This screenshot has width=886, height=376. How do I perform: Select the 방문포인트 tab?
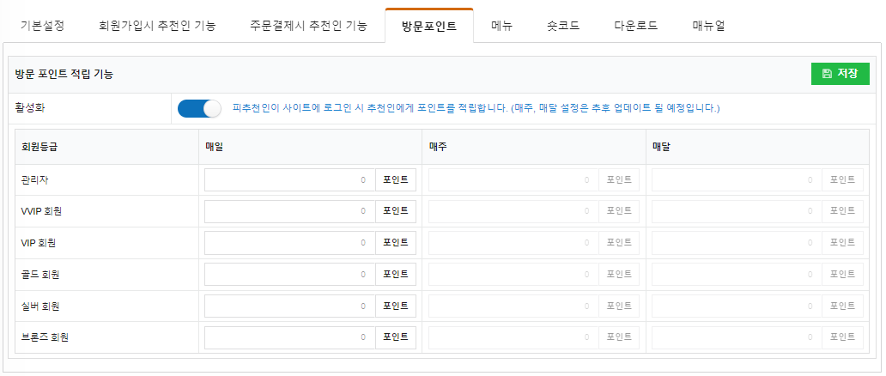tap(429, 26)
